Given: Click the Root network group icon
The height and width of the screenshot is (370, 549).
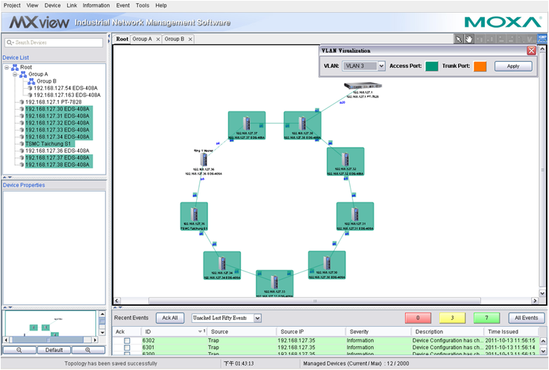Looking at the screenshot, I should (x=15, y=67).
